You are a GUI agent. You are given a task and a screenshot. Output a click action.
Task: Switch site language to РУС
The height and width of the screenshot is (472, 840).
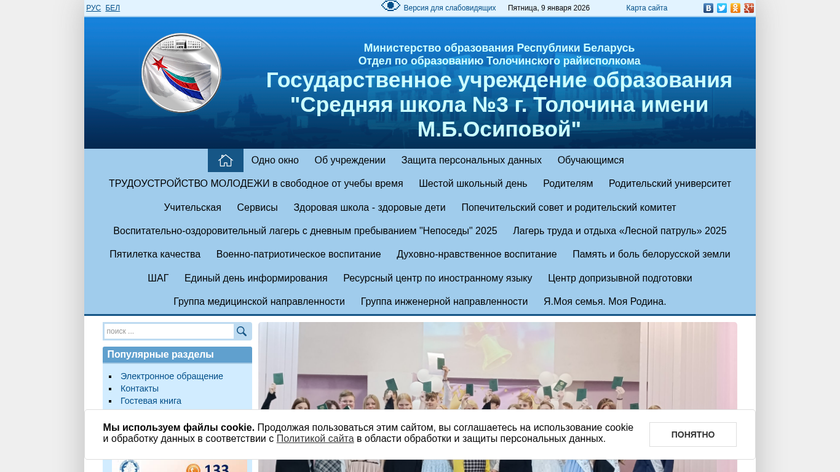point(93,8)
